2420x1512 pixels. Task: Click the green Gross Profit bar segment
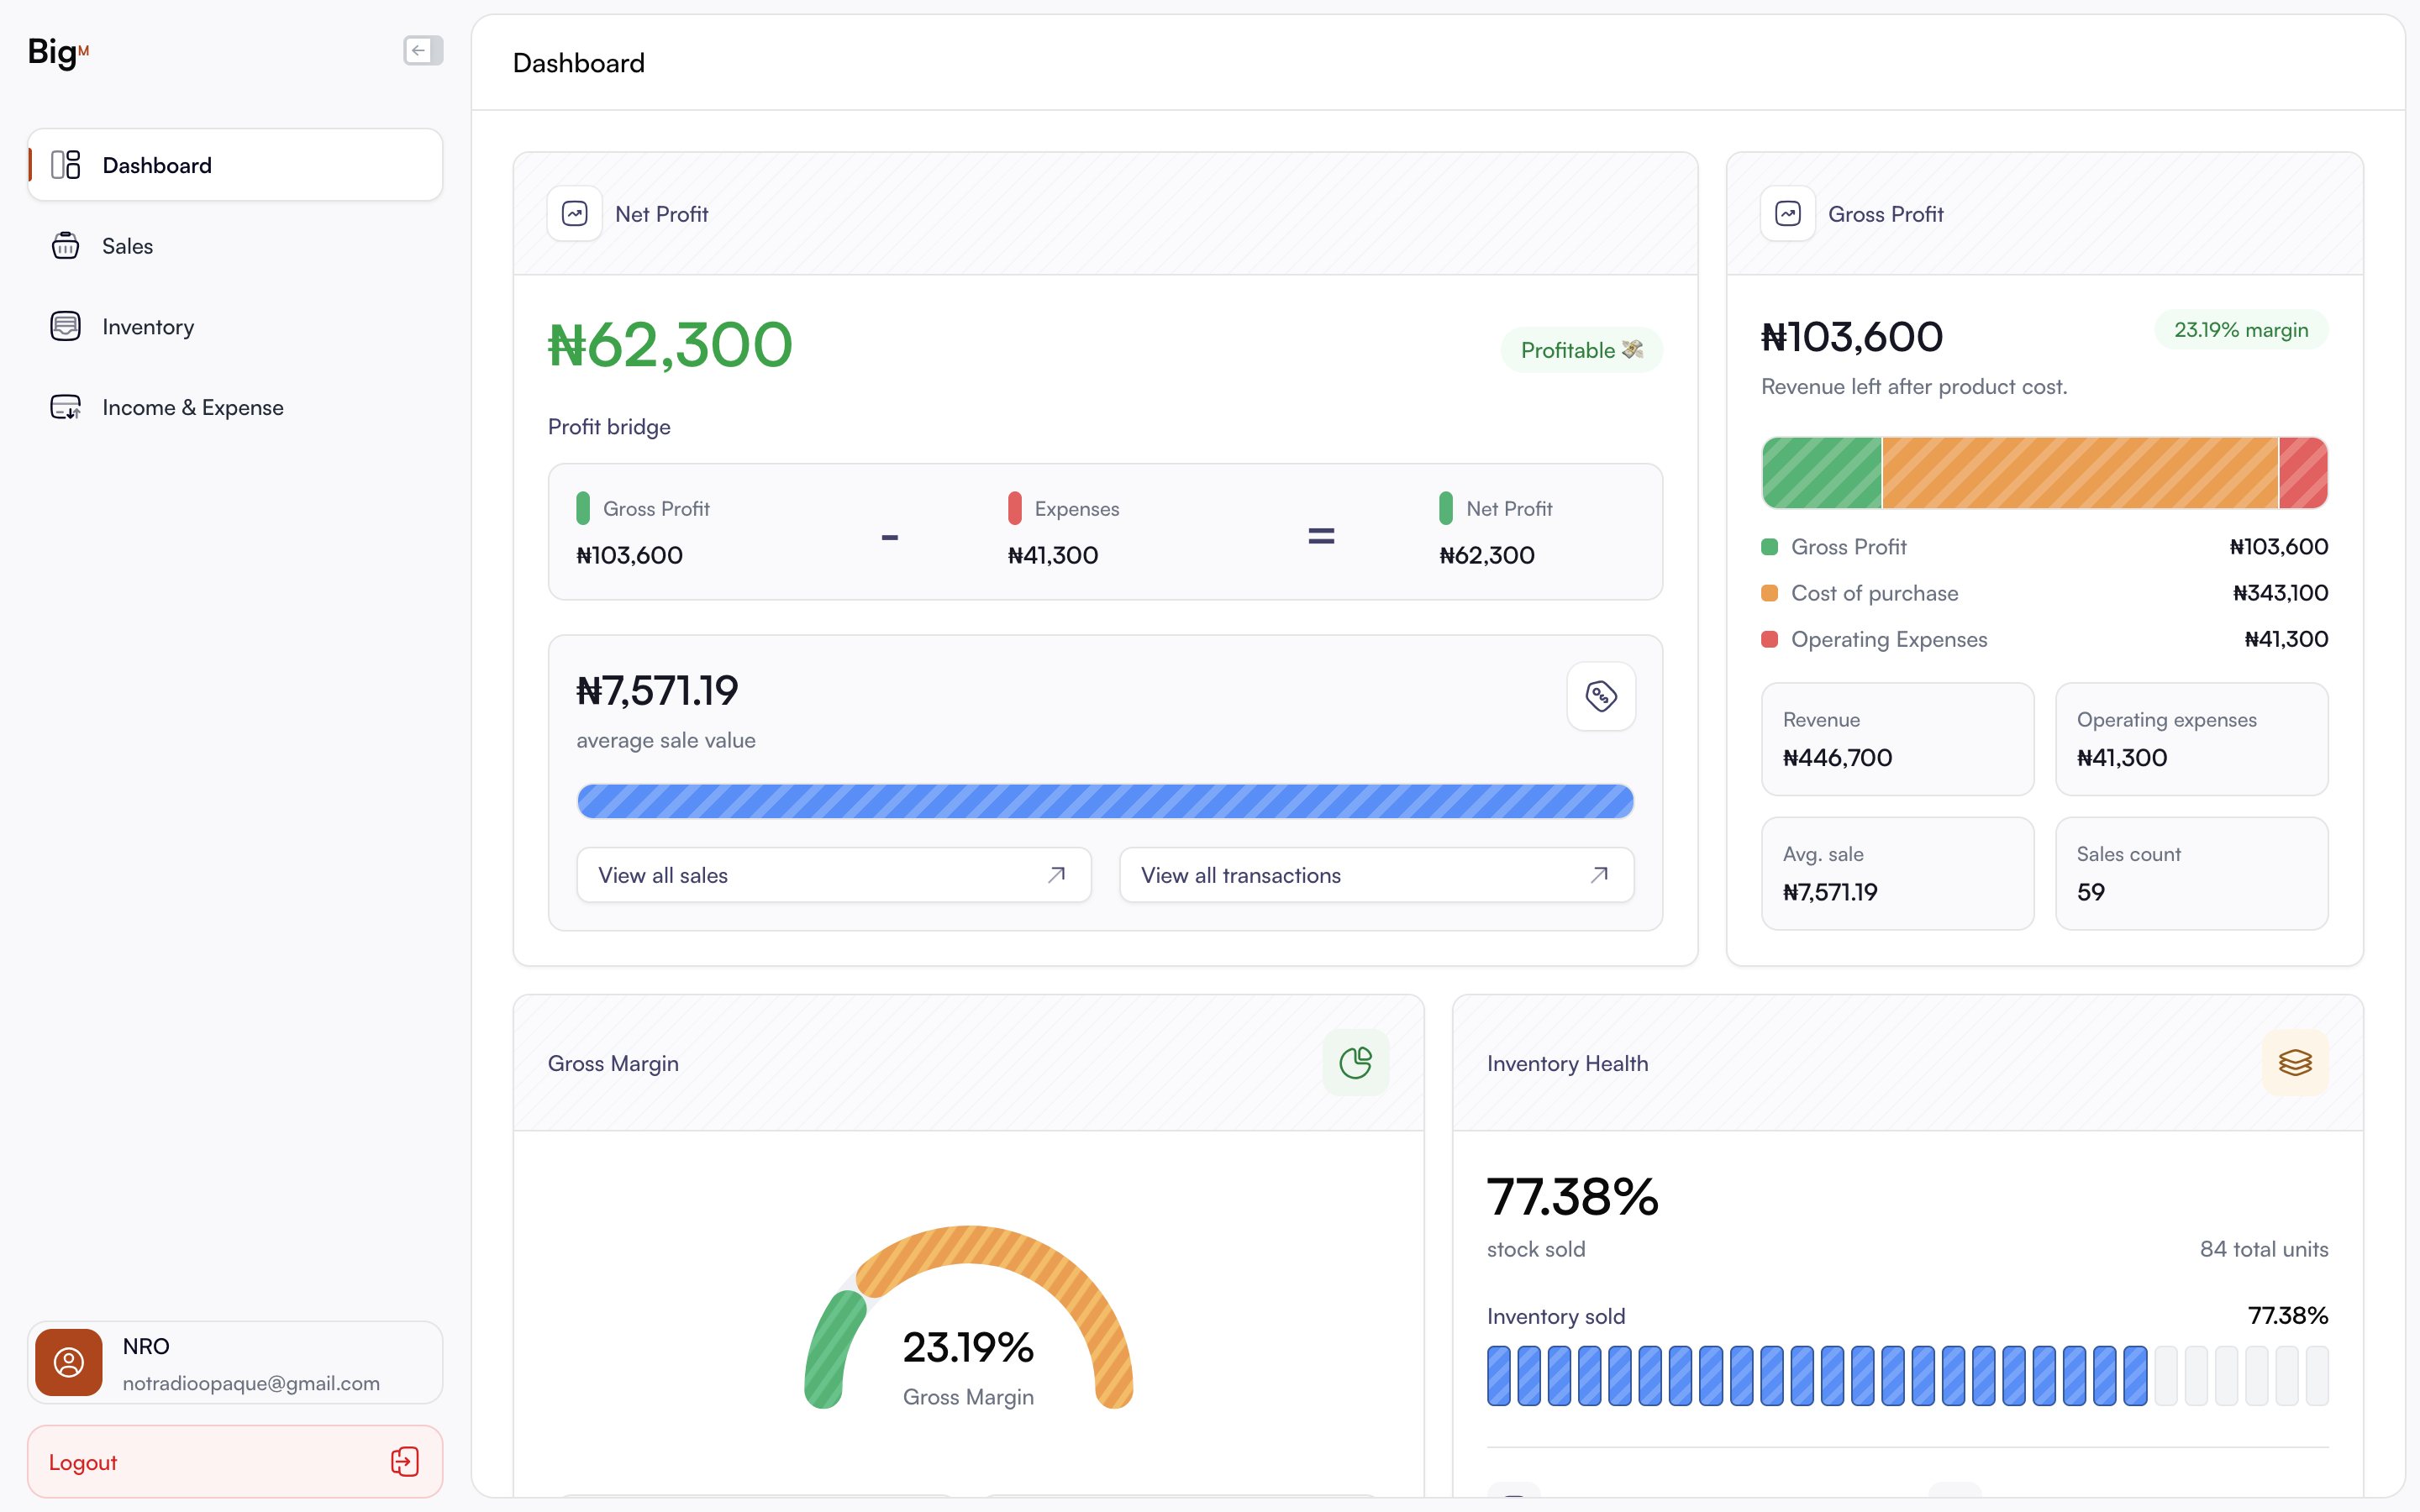[1821, 472]
